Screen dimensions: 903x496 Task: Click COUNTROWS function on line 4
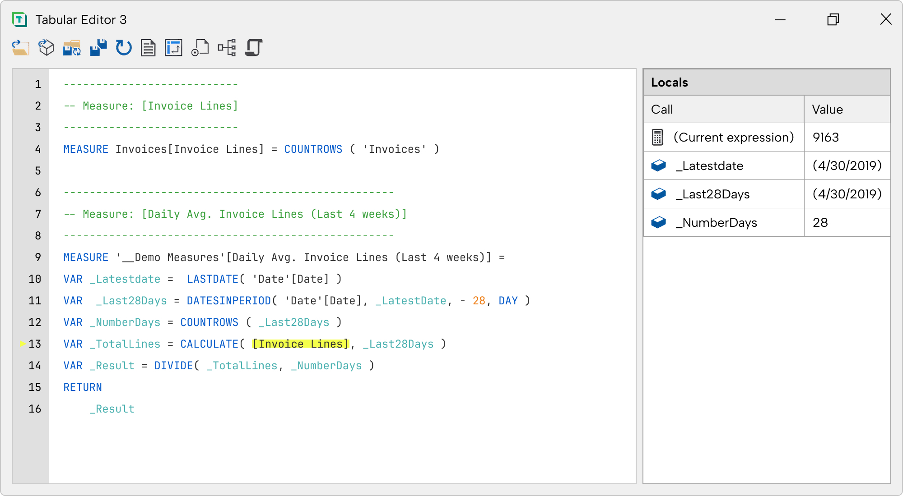(313, 149)
